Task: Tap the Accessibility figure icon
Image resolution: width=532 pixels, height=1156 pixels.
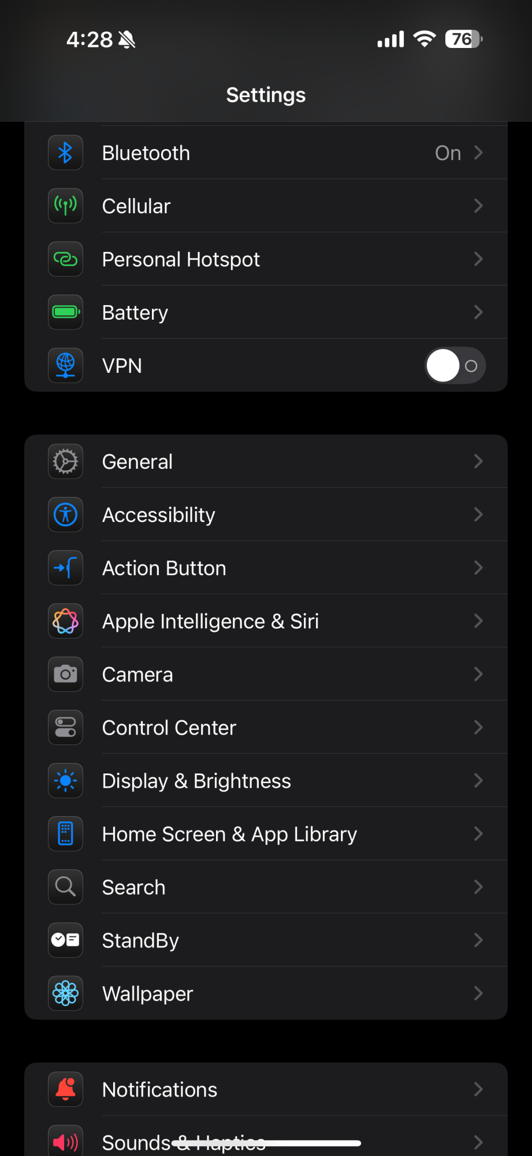Action: pos(65,514)
